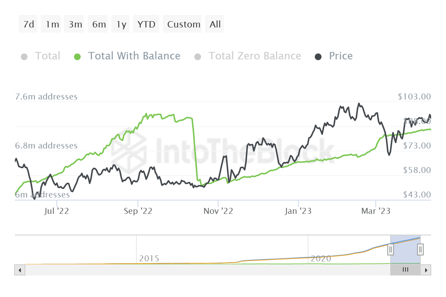446x297 pixels.
Task: Click the 1y range button
Action: pos(120,24)
